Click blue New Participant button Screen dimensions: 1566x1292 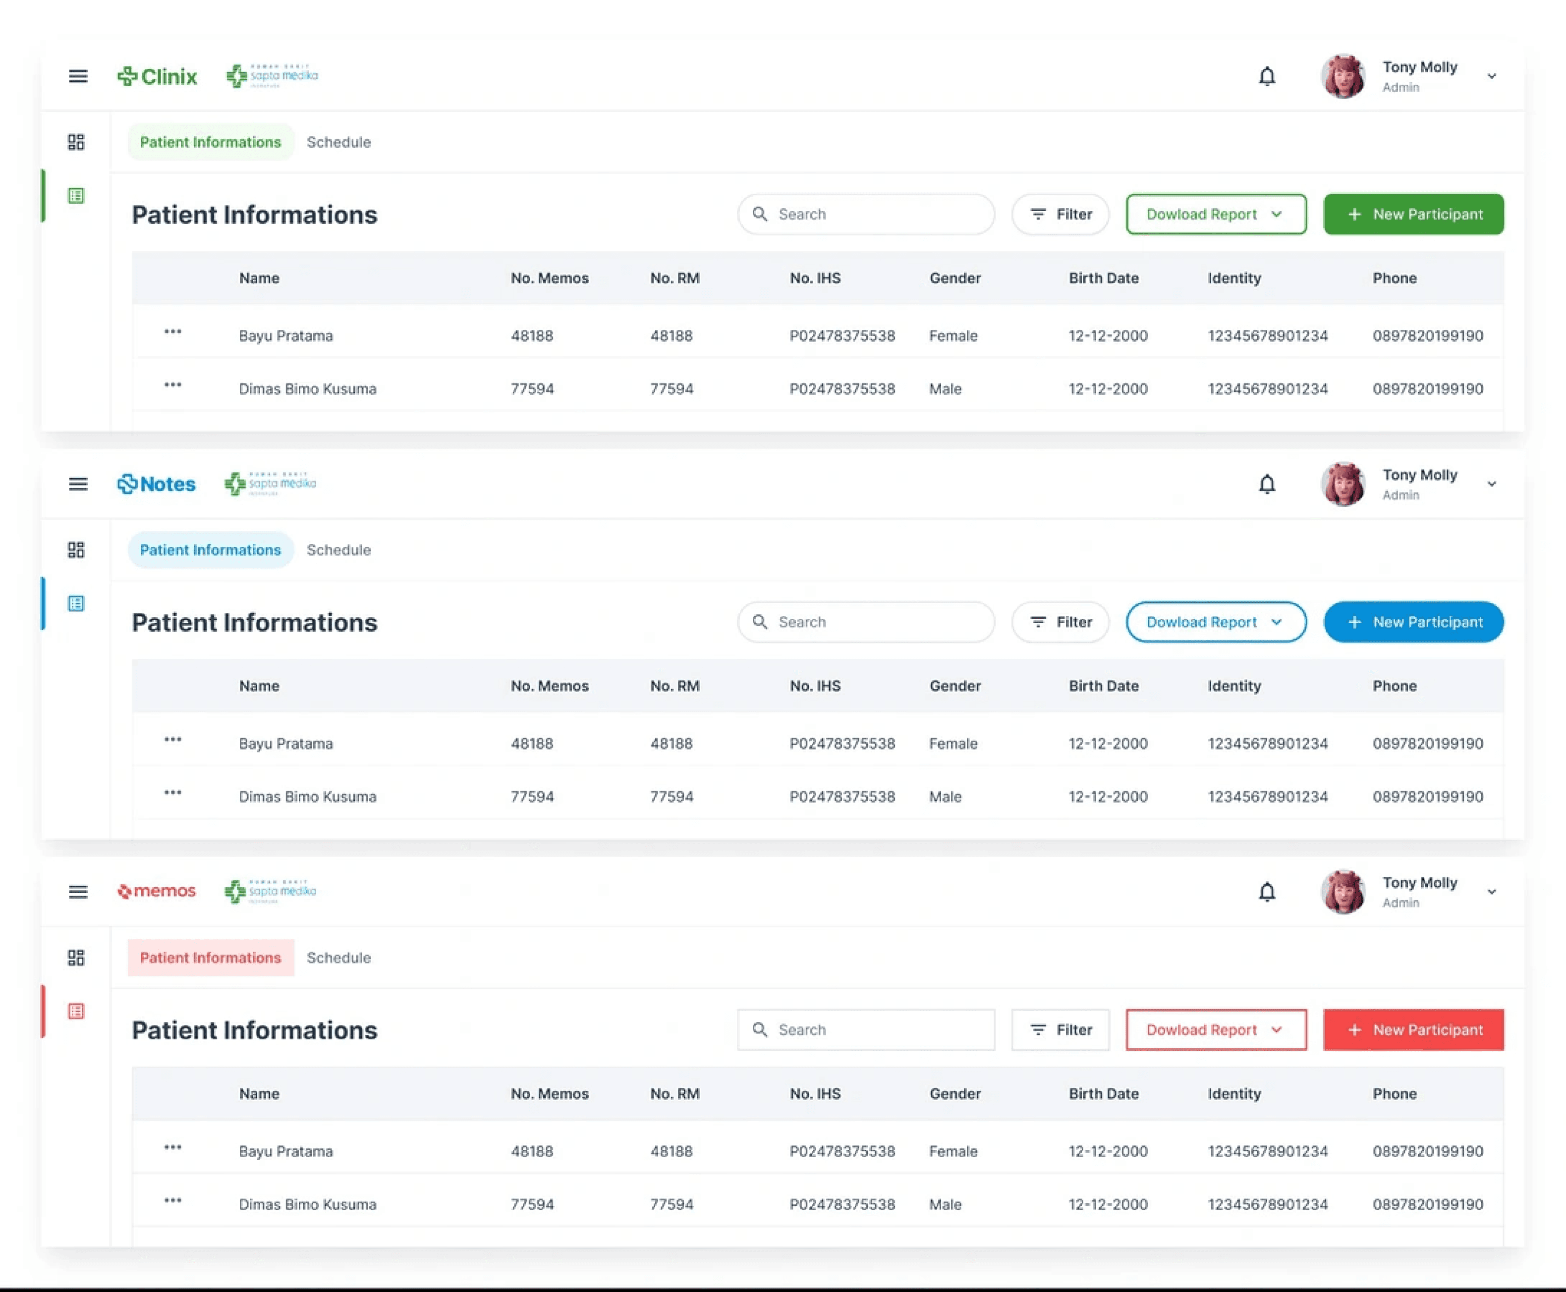click(1413, 622)
